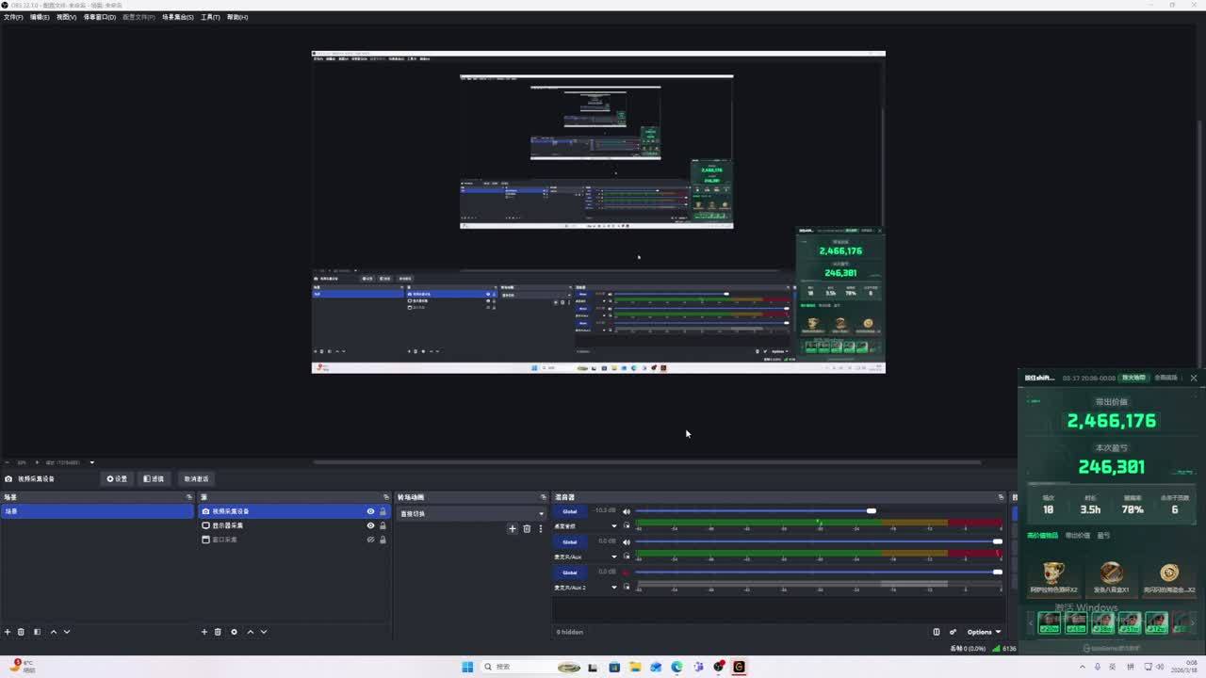The height and width of the screenshot is (678, 1206).
Task: Click the 滤镜 filters button
Action: click(154, 478)
